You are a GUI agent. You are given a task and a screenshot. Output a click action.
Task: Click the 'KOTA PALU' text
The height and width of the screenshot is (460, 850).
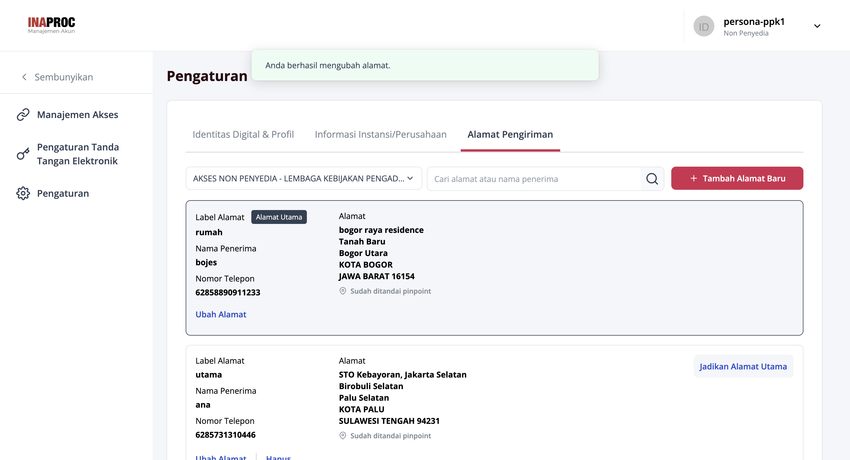[x=361, y=409]
